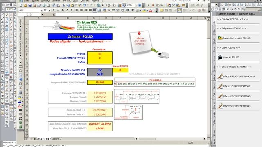Click the Drawing toolbar line color swatch

pos(20,102)
